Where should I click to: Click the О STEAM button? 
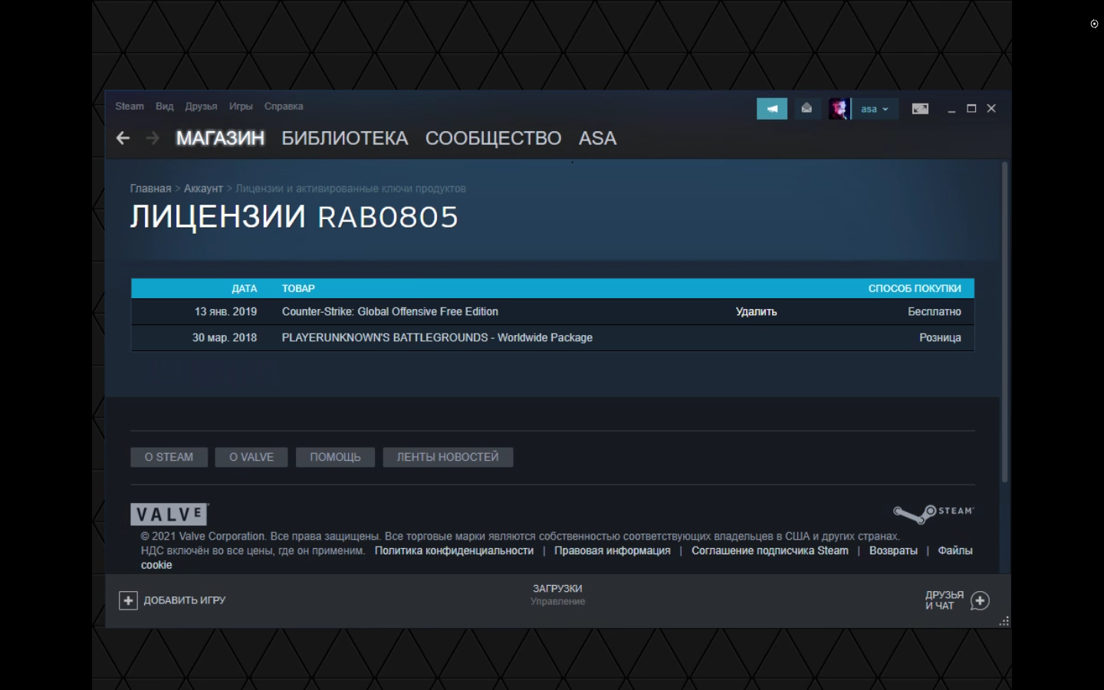[169, 457]
